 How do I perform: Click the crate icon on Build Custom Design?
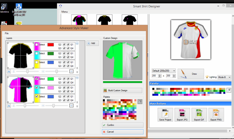click(105, 90)
